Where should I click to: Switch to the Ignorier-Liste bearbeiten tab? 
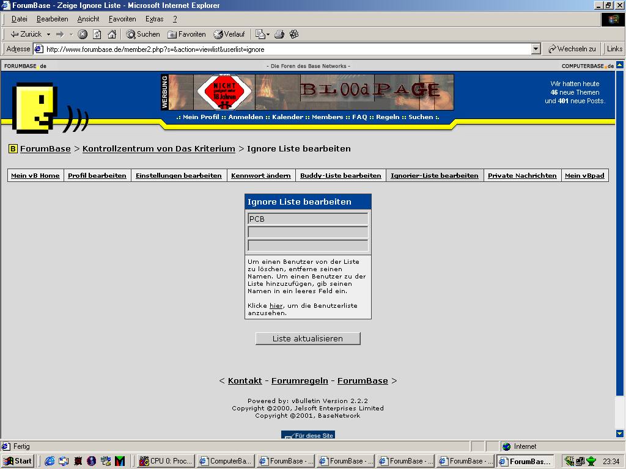435,175
